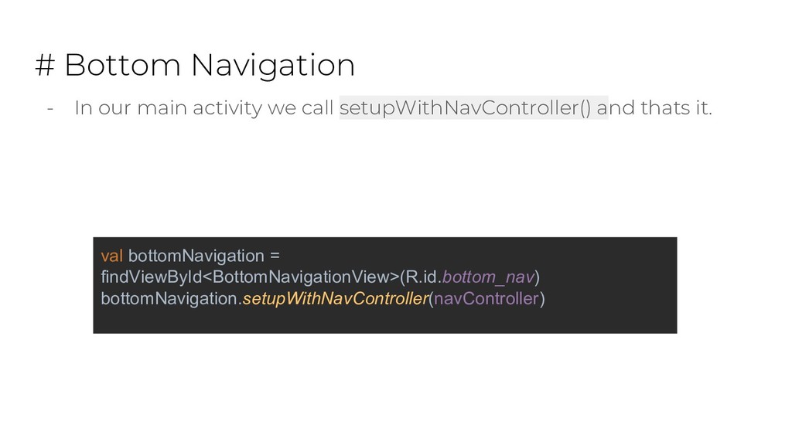Click "R.id" in the code snippet
The image size is (792, 445).
tap(422, 277)
